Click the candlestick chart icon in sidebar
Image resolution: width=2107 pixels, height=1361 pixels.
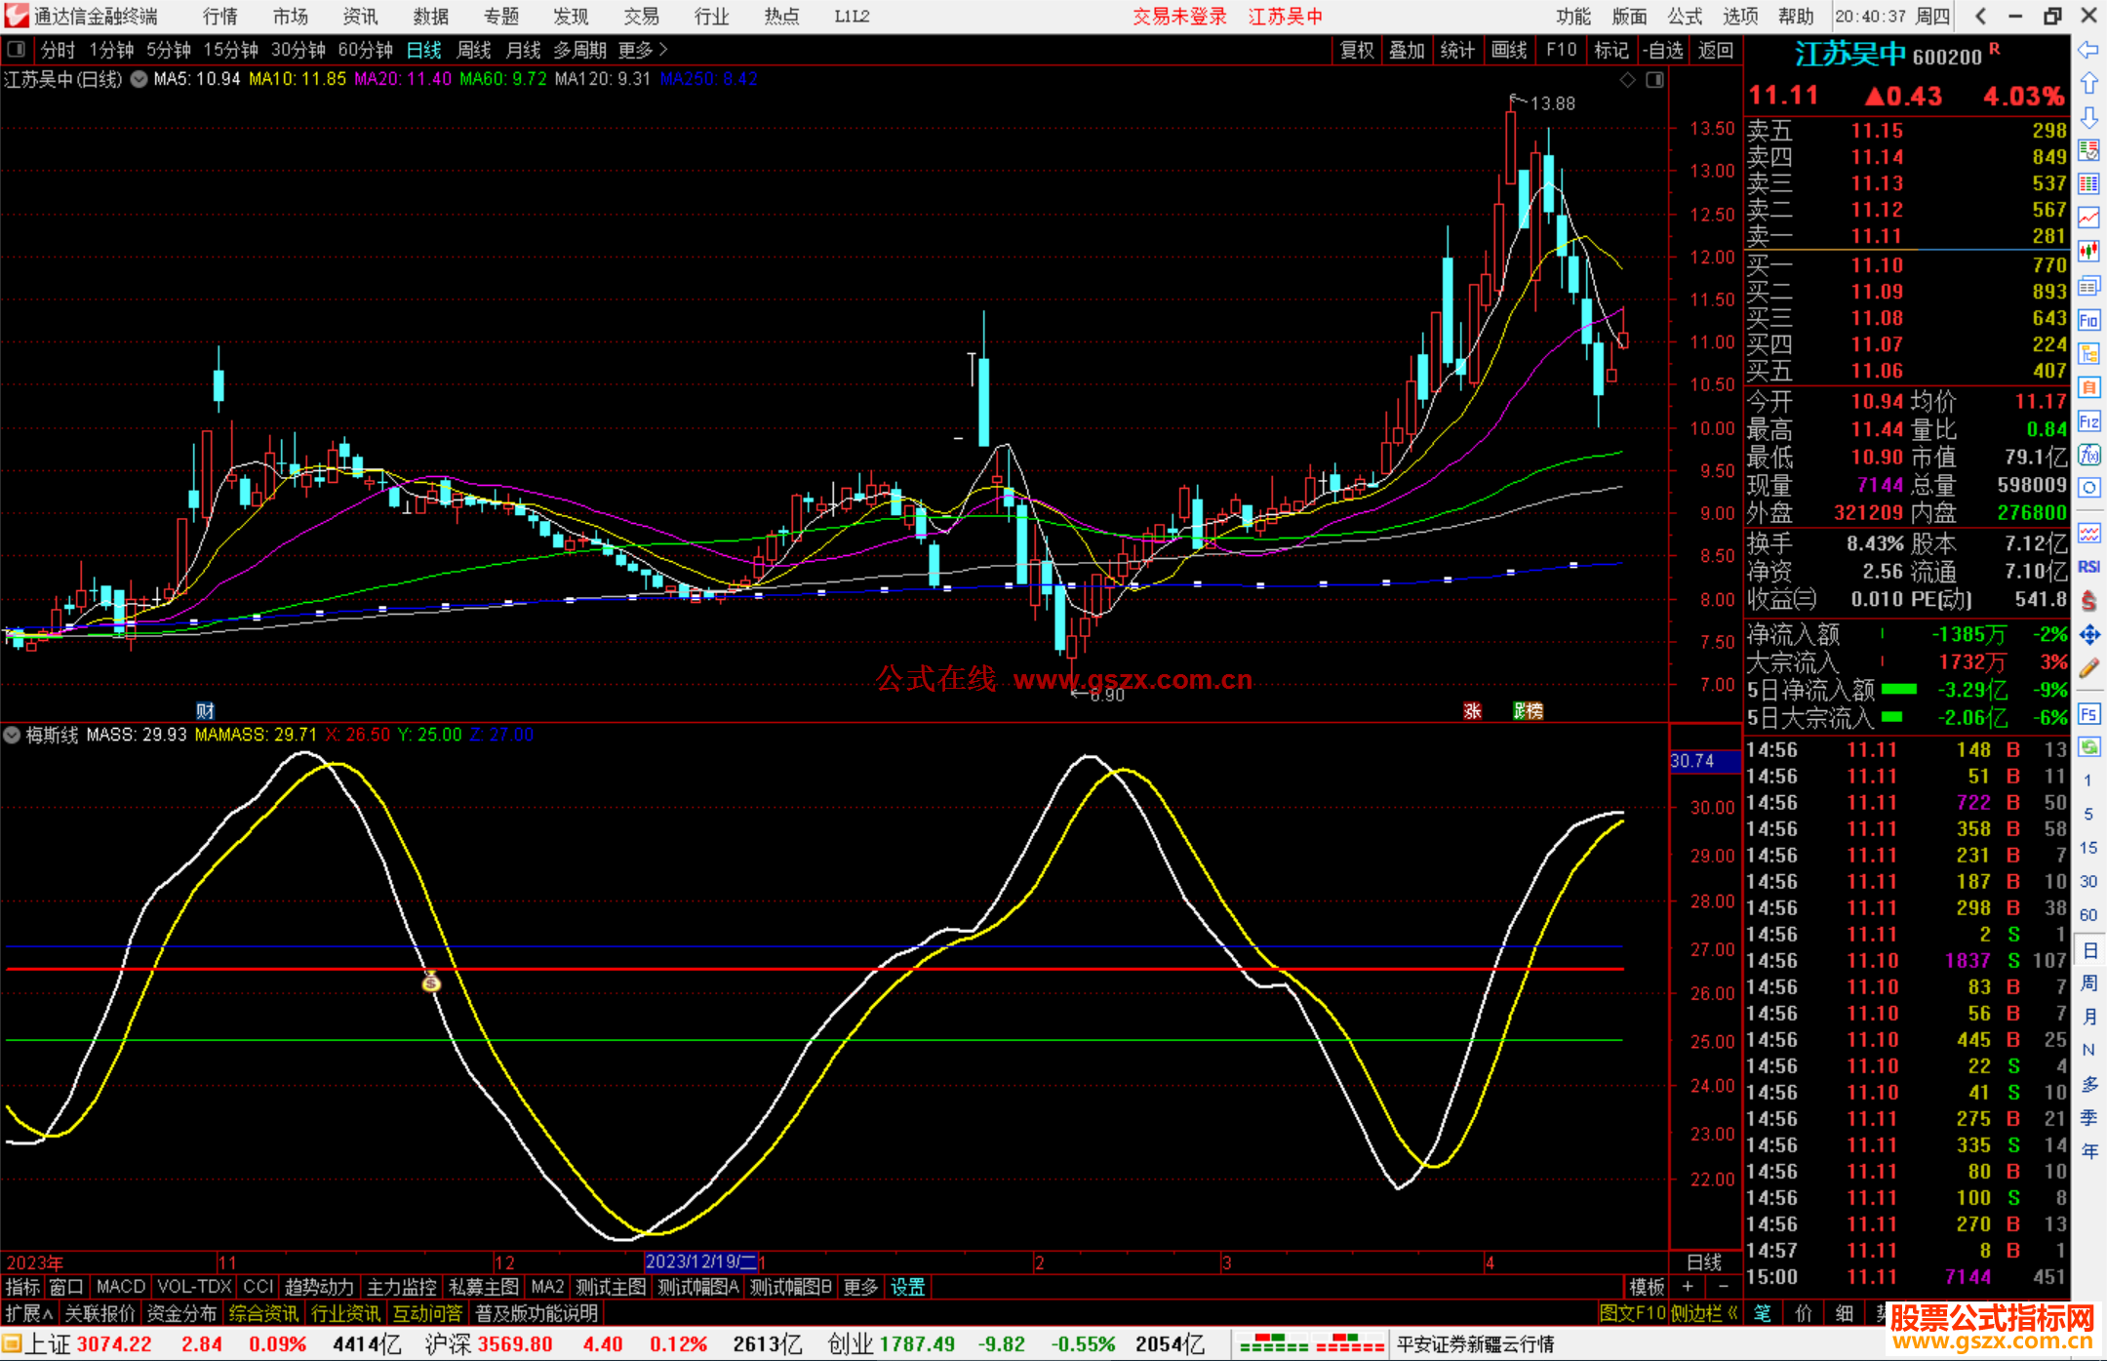pos(2088,252)
